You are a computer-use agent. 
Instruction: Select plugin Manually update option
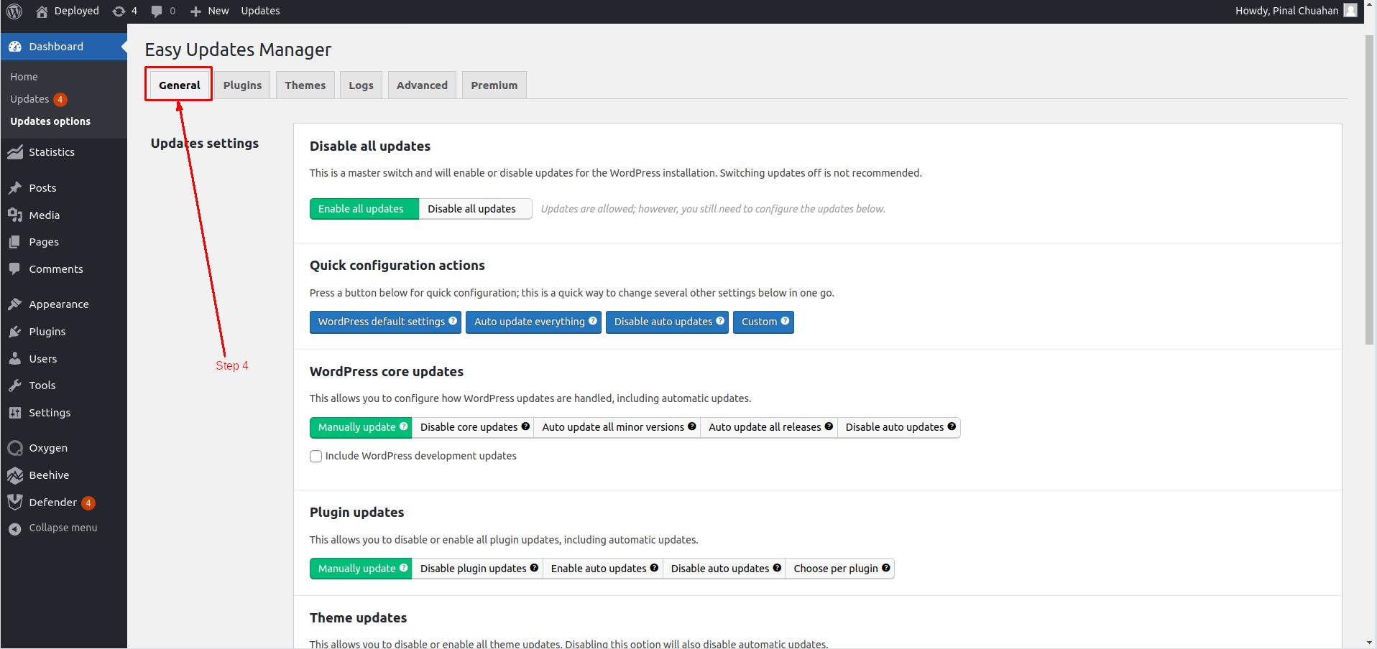click(x=361, y=569)
